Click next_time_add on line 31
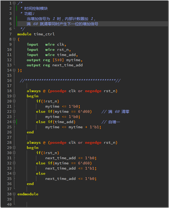This screenshot has height=208, width=169. click(60, 158)
